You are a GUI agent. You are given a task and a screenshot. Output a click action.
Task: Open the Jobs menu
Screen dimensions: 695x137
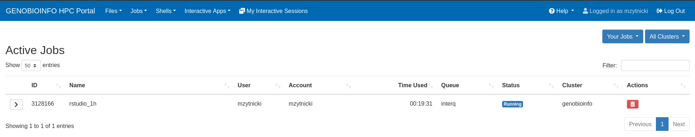pyautogui.click(x=139, y=11)
